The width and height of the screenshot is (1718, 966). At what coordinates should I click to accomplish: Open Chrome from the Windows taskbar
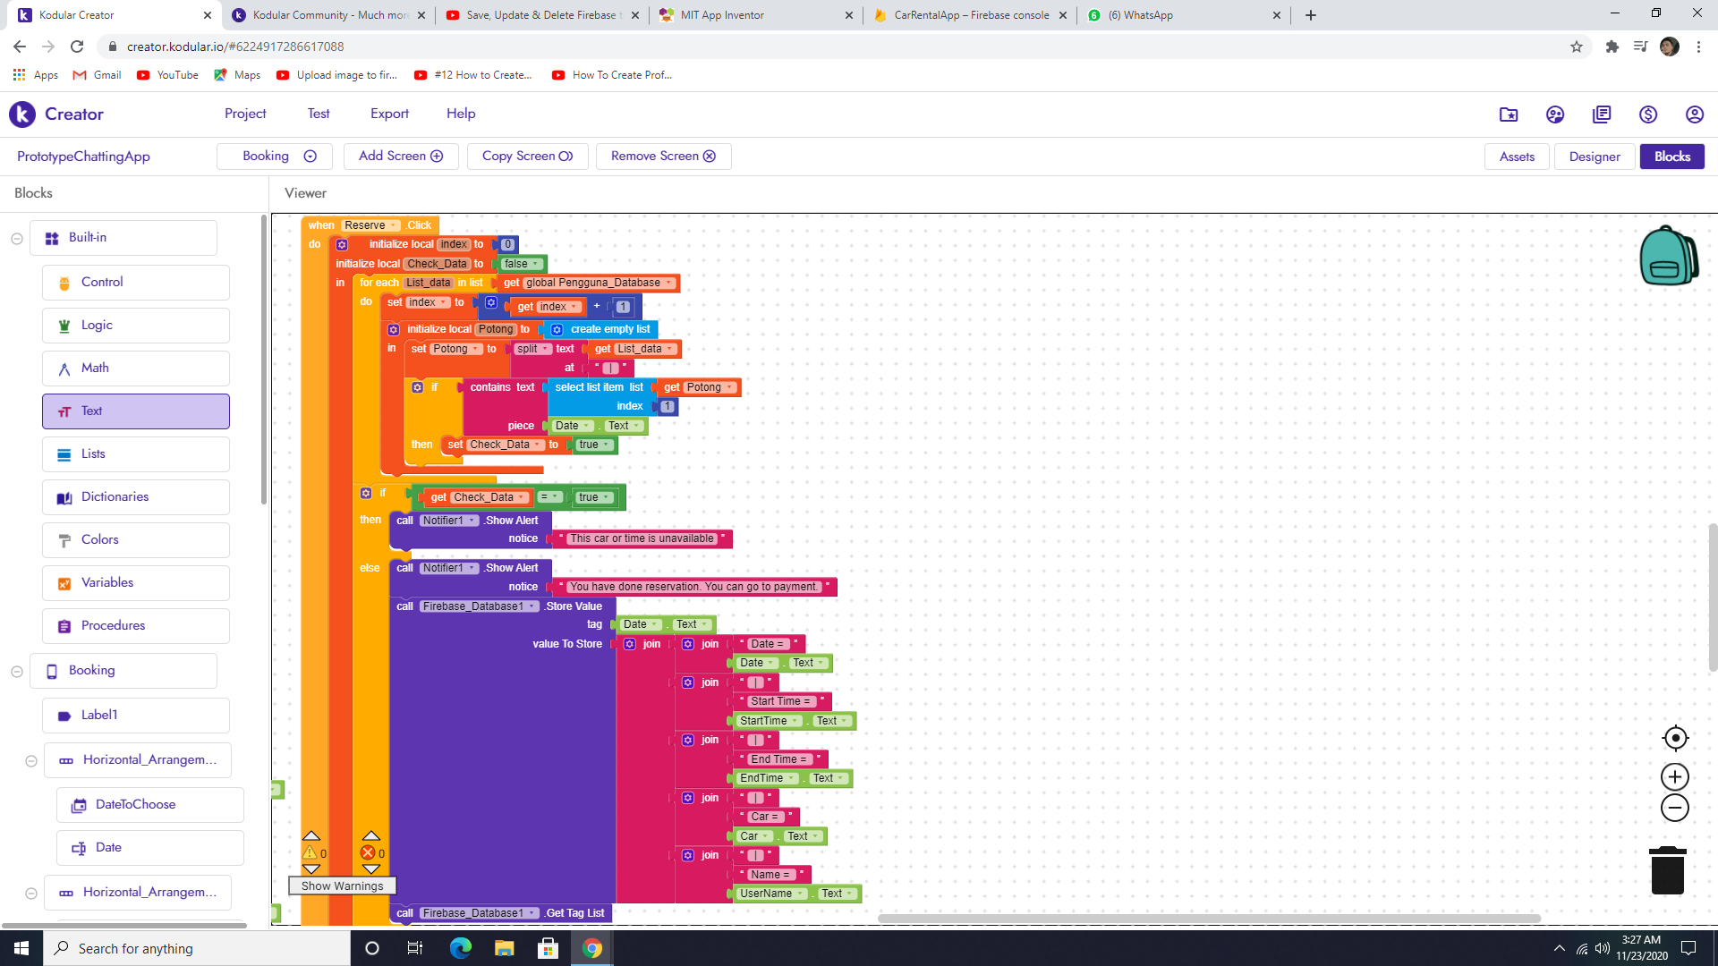point(592,948)
